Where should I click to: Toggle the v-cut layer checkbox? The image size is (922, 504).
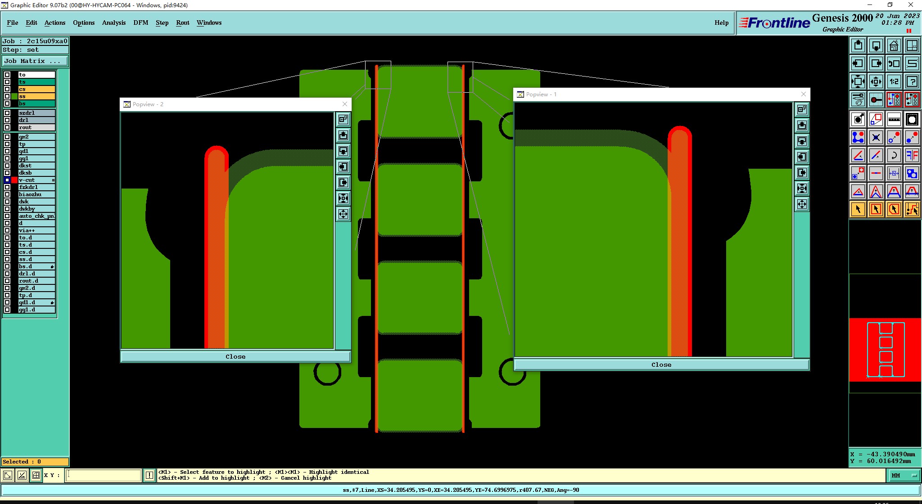click(7, 180)
